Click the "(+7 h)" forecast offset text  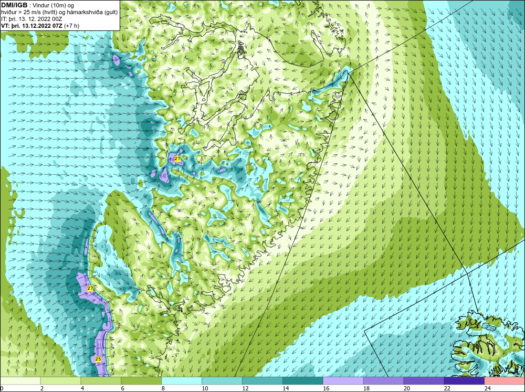coord(71,25)
